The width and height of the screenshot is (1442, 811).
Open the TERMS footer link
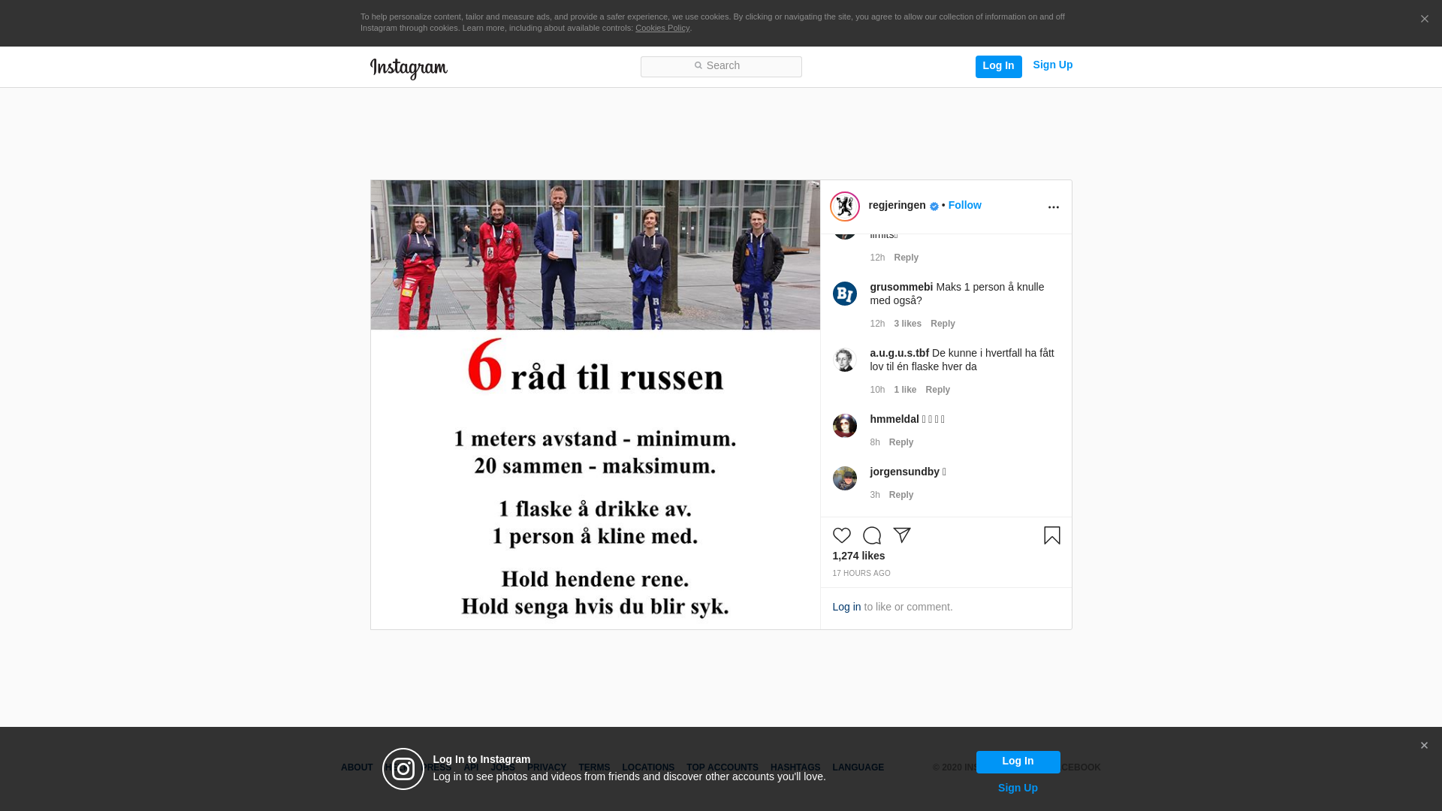point(594,767)
